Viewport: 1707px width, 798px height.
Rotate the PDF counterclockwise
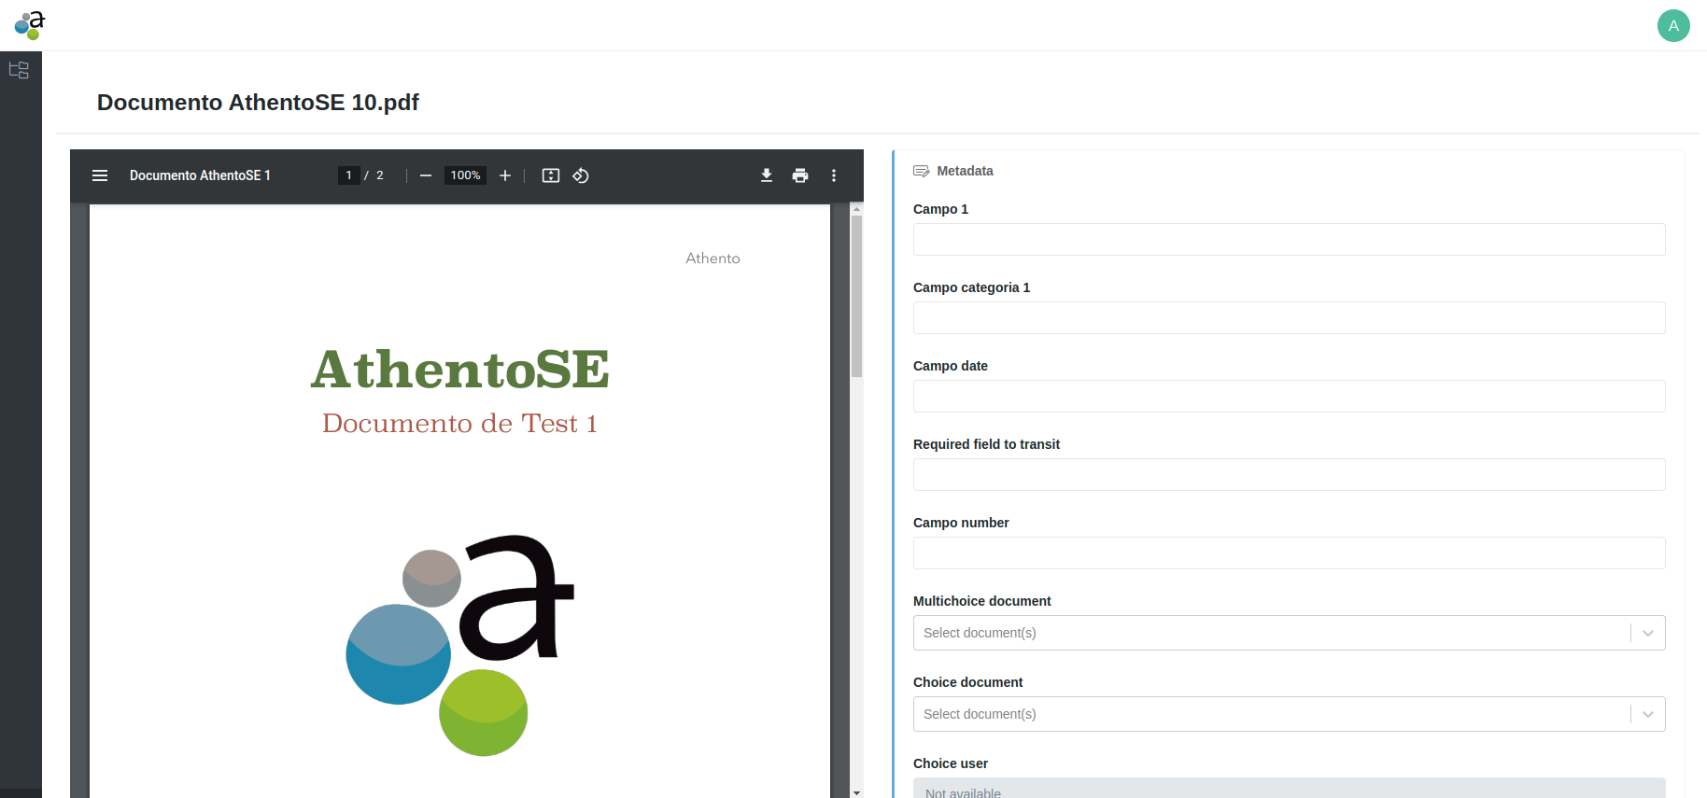pyautogui.click(x=581, y=175)
